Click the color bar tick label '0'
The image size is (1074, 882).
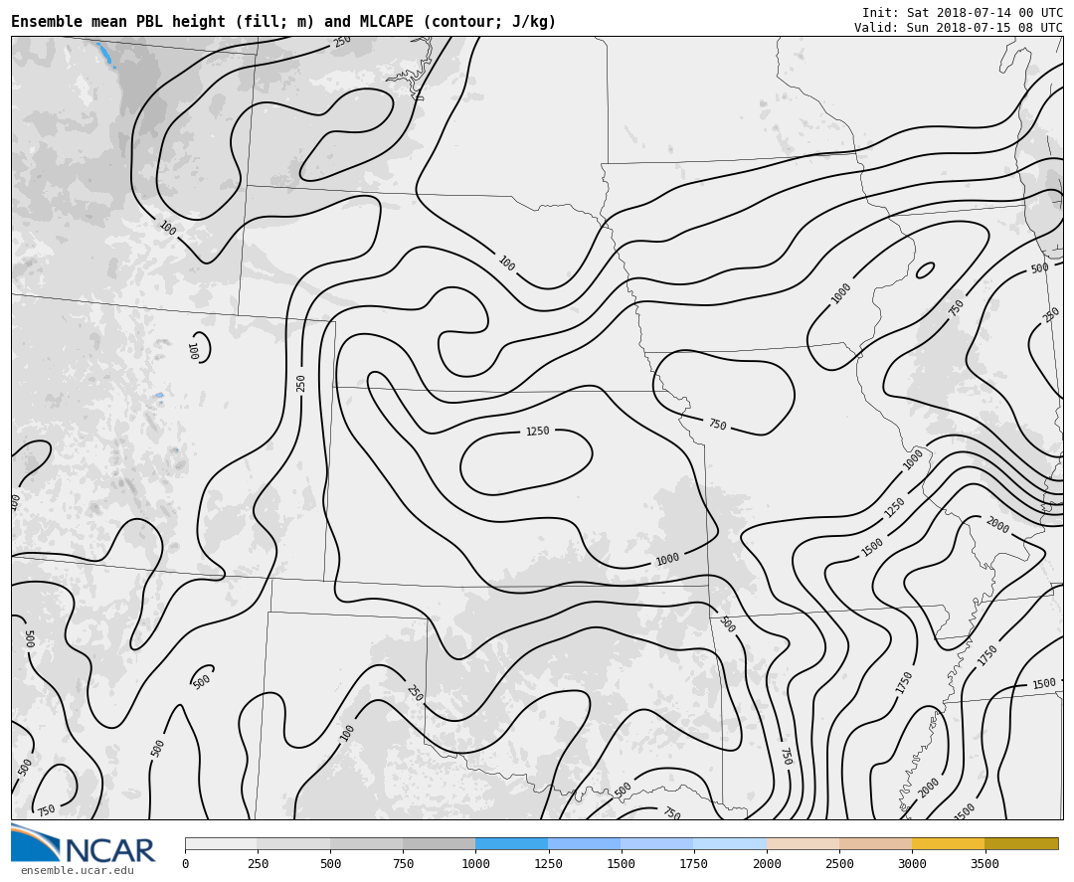186,863
